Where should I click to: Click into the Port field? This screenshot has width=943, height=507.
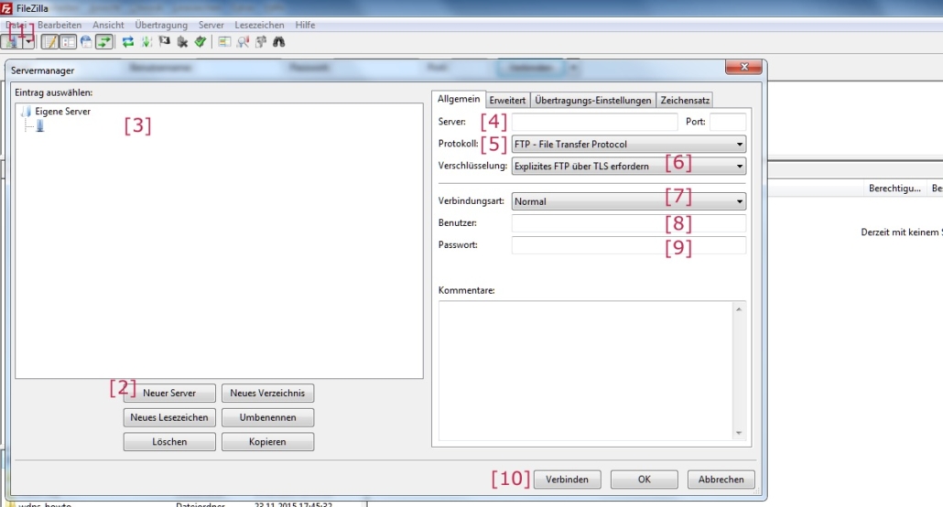(x=728, y=122)
